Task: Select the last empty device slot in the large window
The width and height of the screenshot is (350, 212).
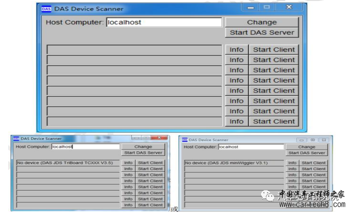Action: (x=134, y=121)
